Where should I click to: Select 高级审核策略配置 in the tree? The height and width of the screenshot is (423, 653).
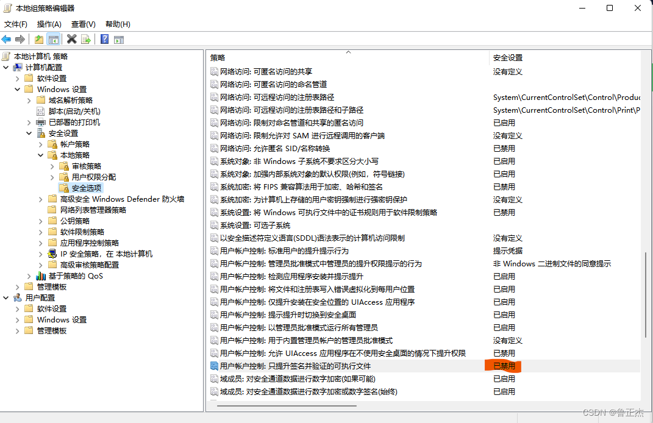pyautogui.click(x=90, y=265)
